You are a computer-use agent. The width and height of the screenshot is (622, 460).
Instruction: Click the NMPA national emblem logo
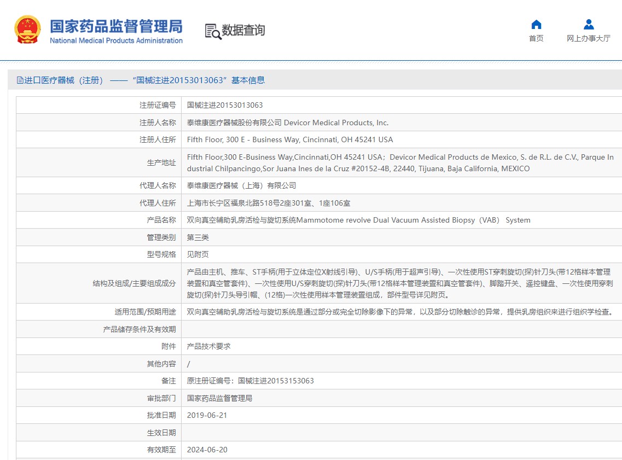pyautogui.click(x=27, y=30)
